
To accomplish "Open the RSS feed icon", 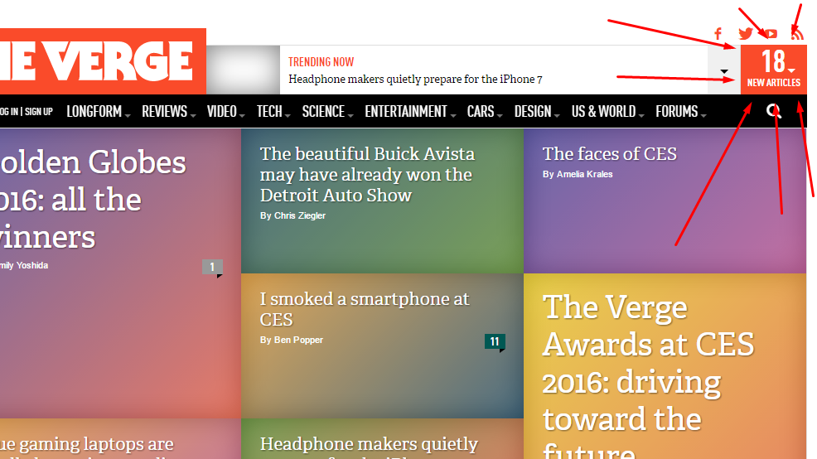I will coord(797,35).
